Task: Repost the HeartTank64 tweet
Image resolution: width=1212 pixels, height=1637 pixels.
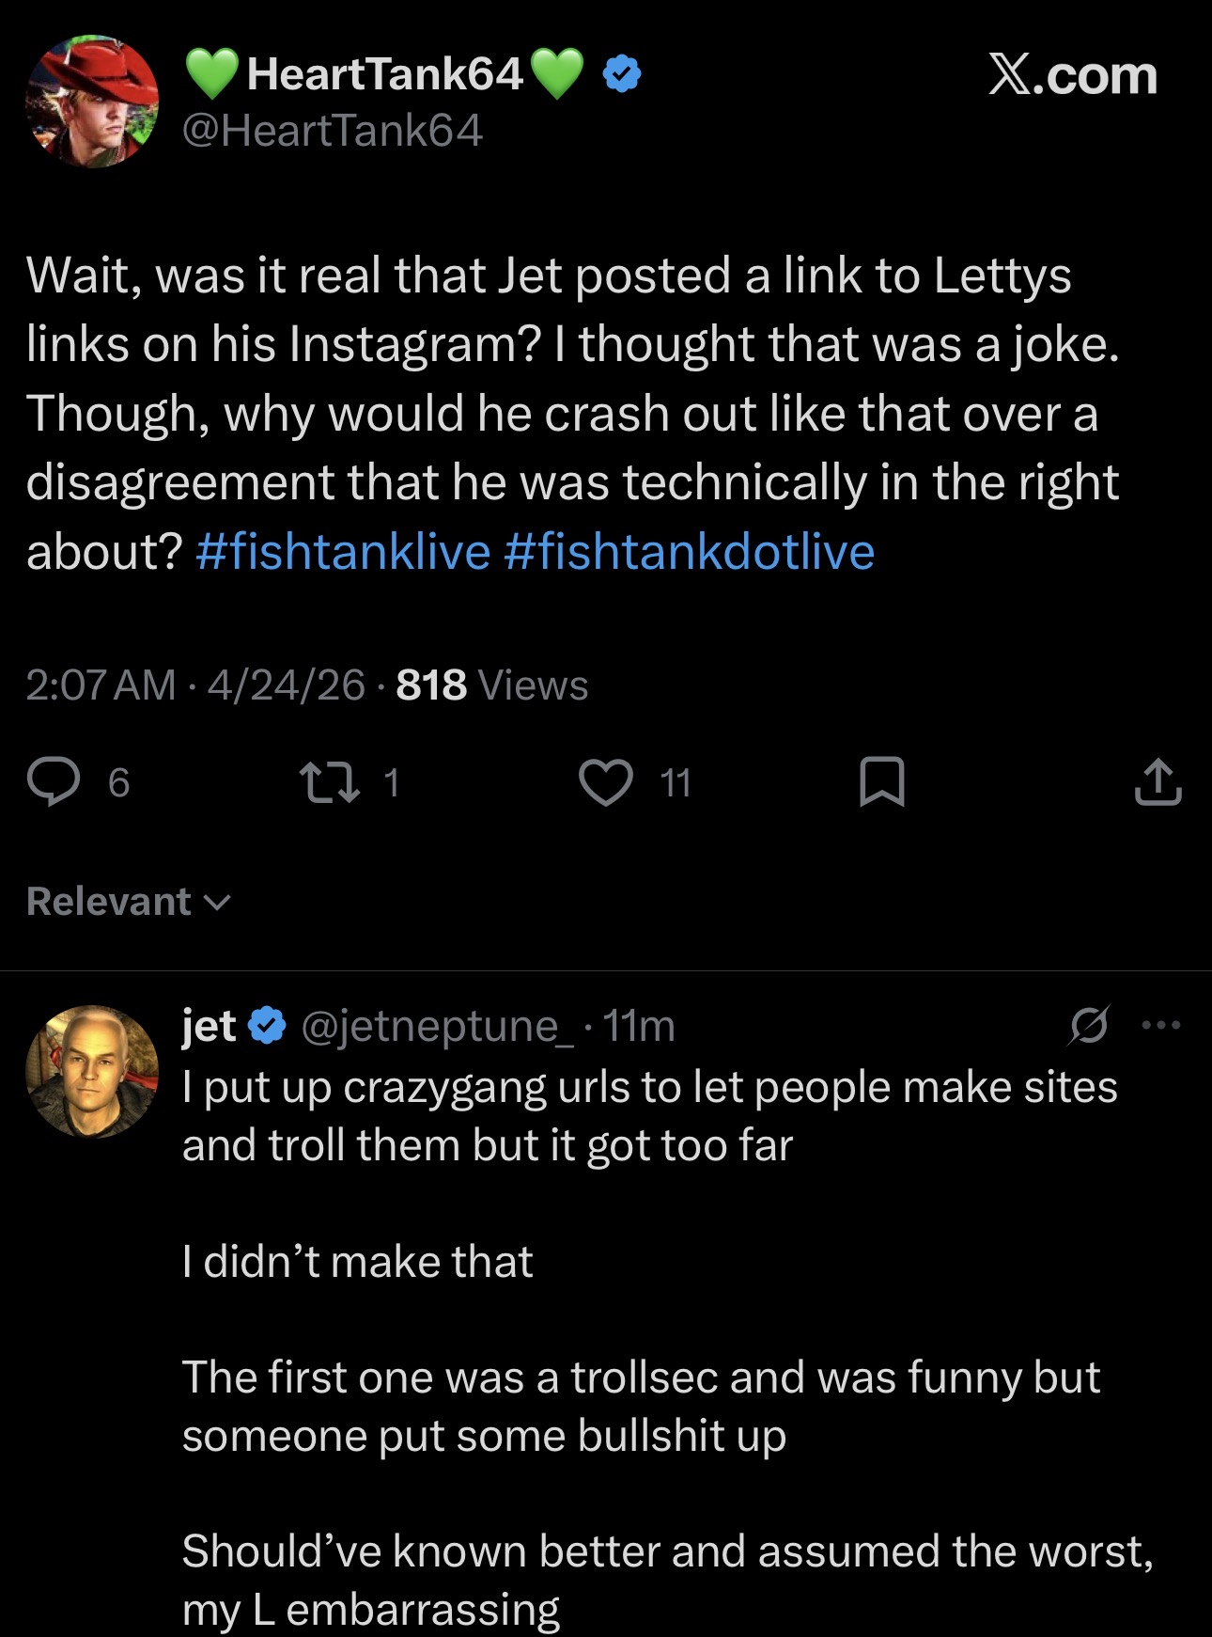Action: 329,782
